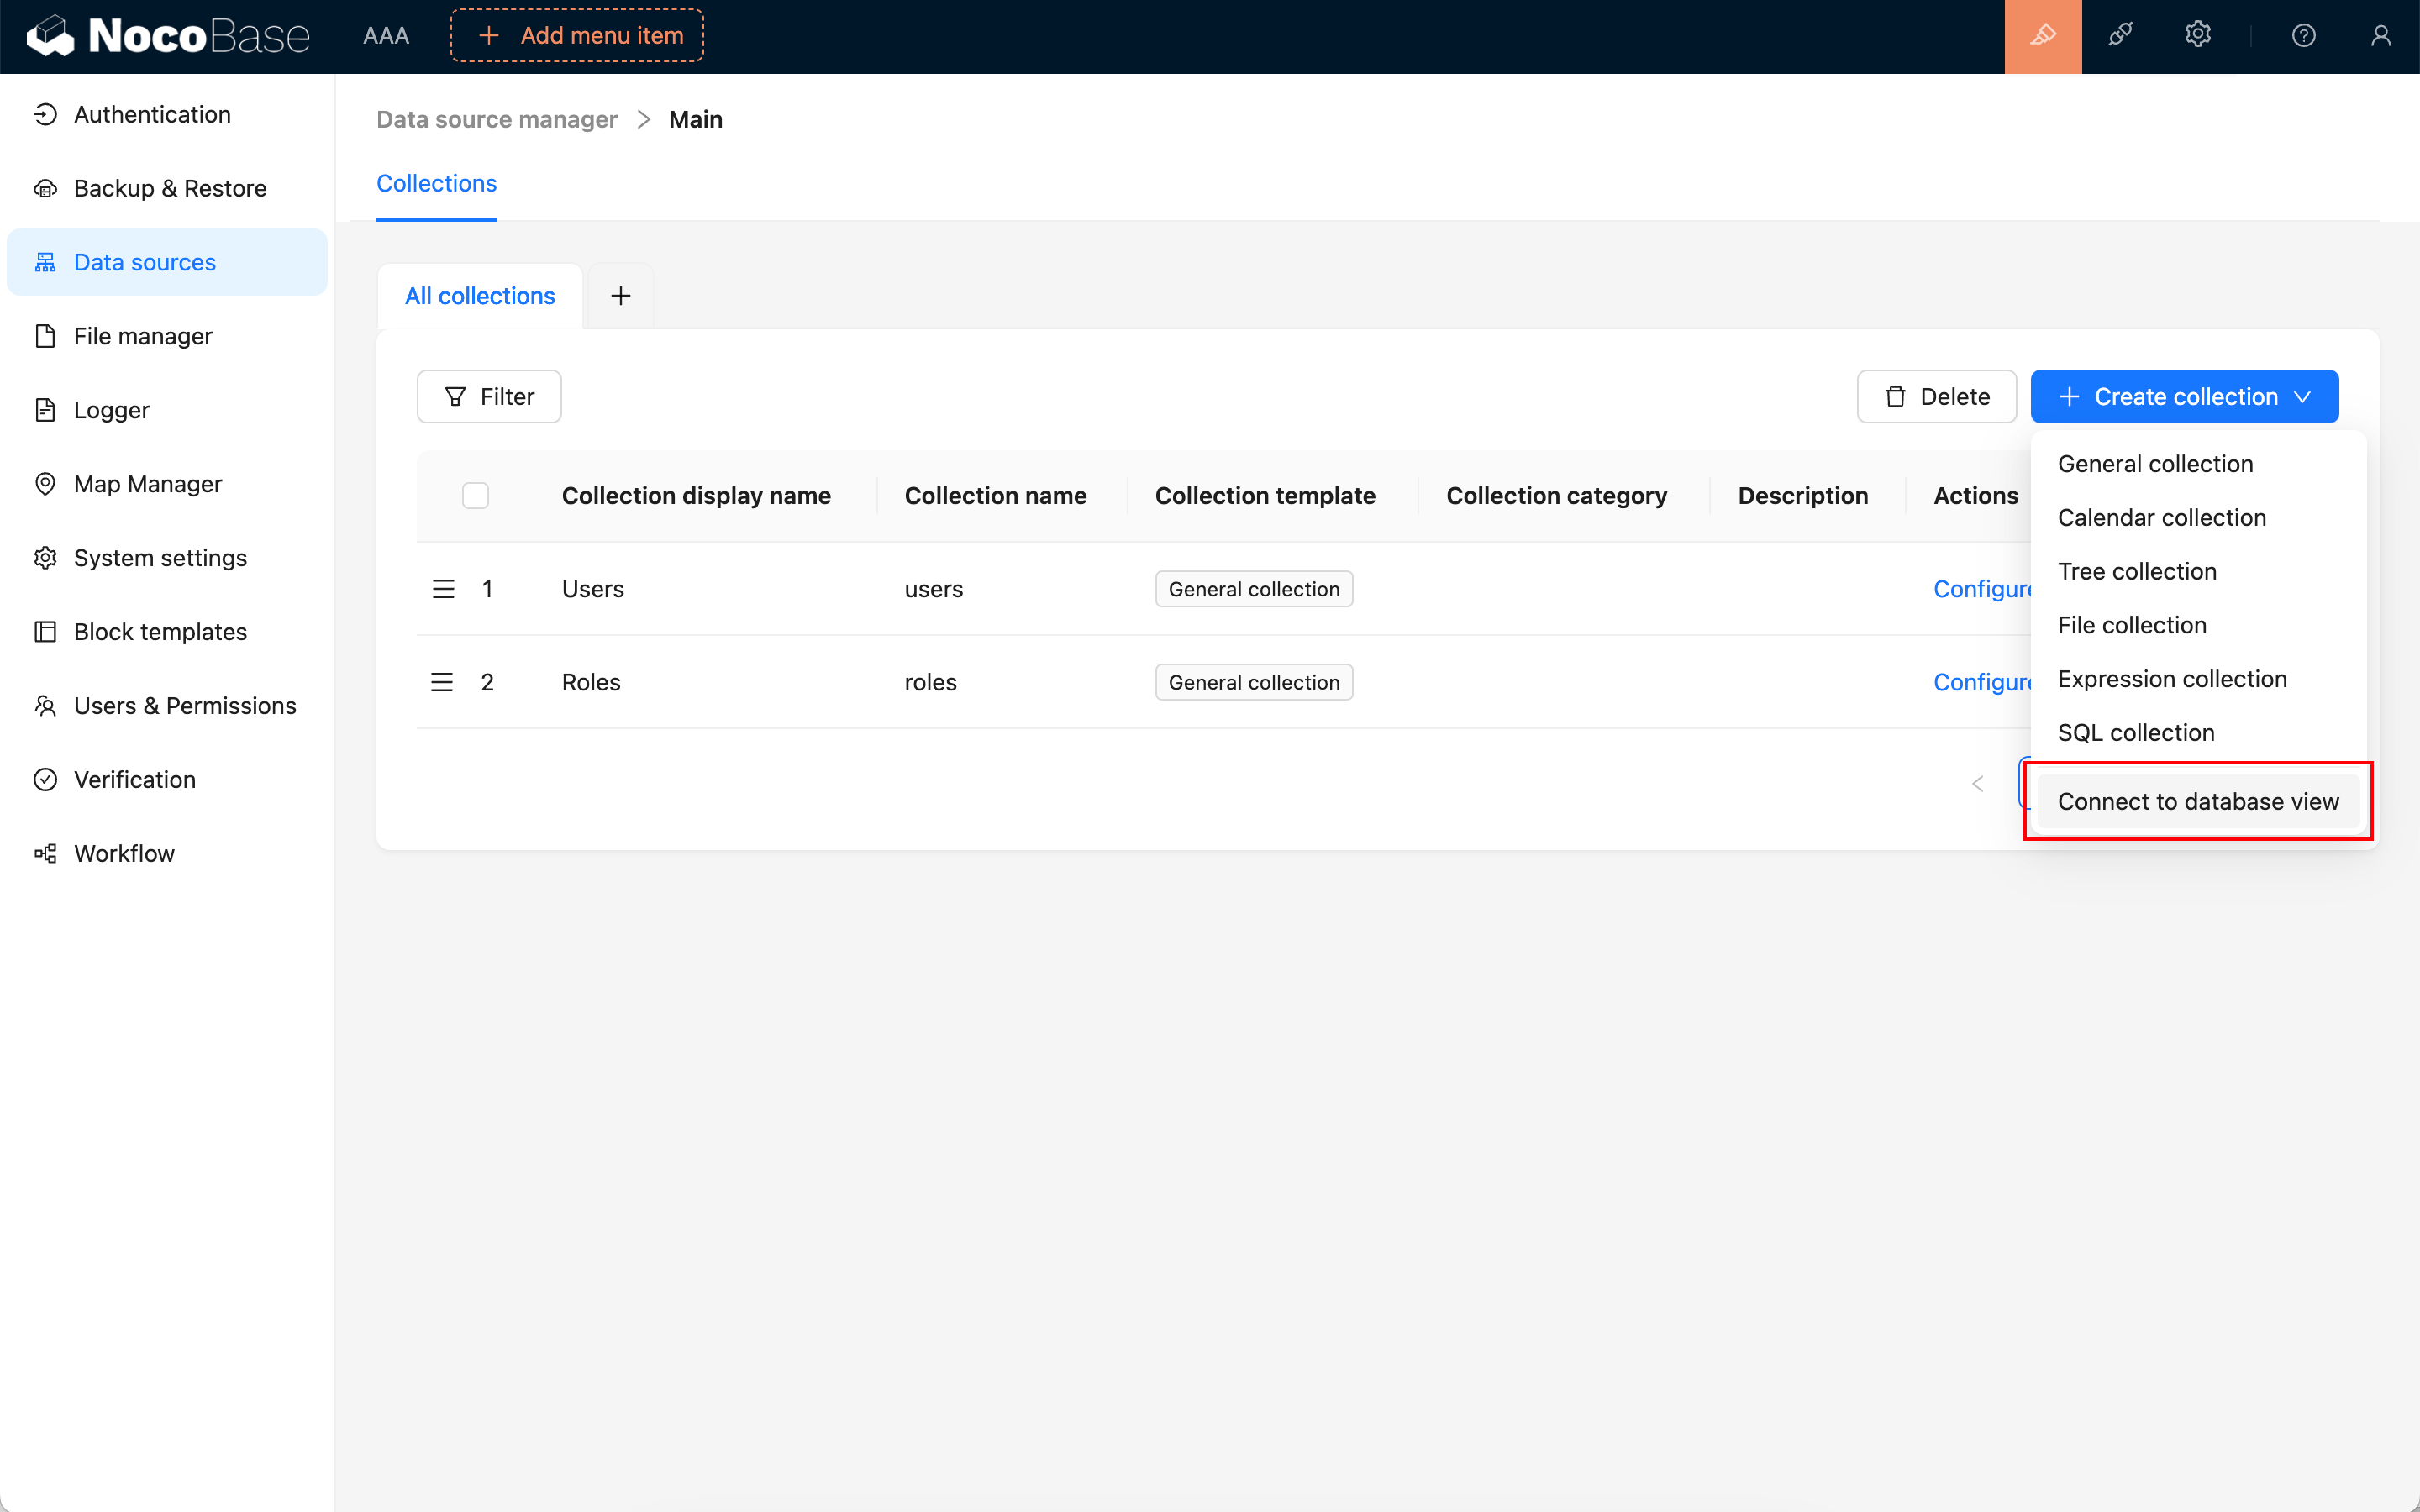Screen dimensions: 2420x1512
Task: Toggle the select-all collections checkbox
Action: coord(475,496)
